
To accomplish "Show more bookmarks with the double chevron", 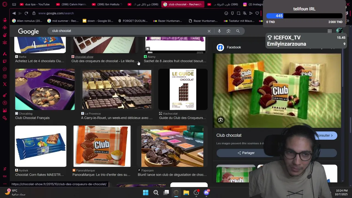I will click(x=348, y=21).
